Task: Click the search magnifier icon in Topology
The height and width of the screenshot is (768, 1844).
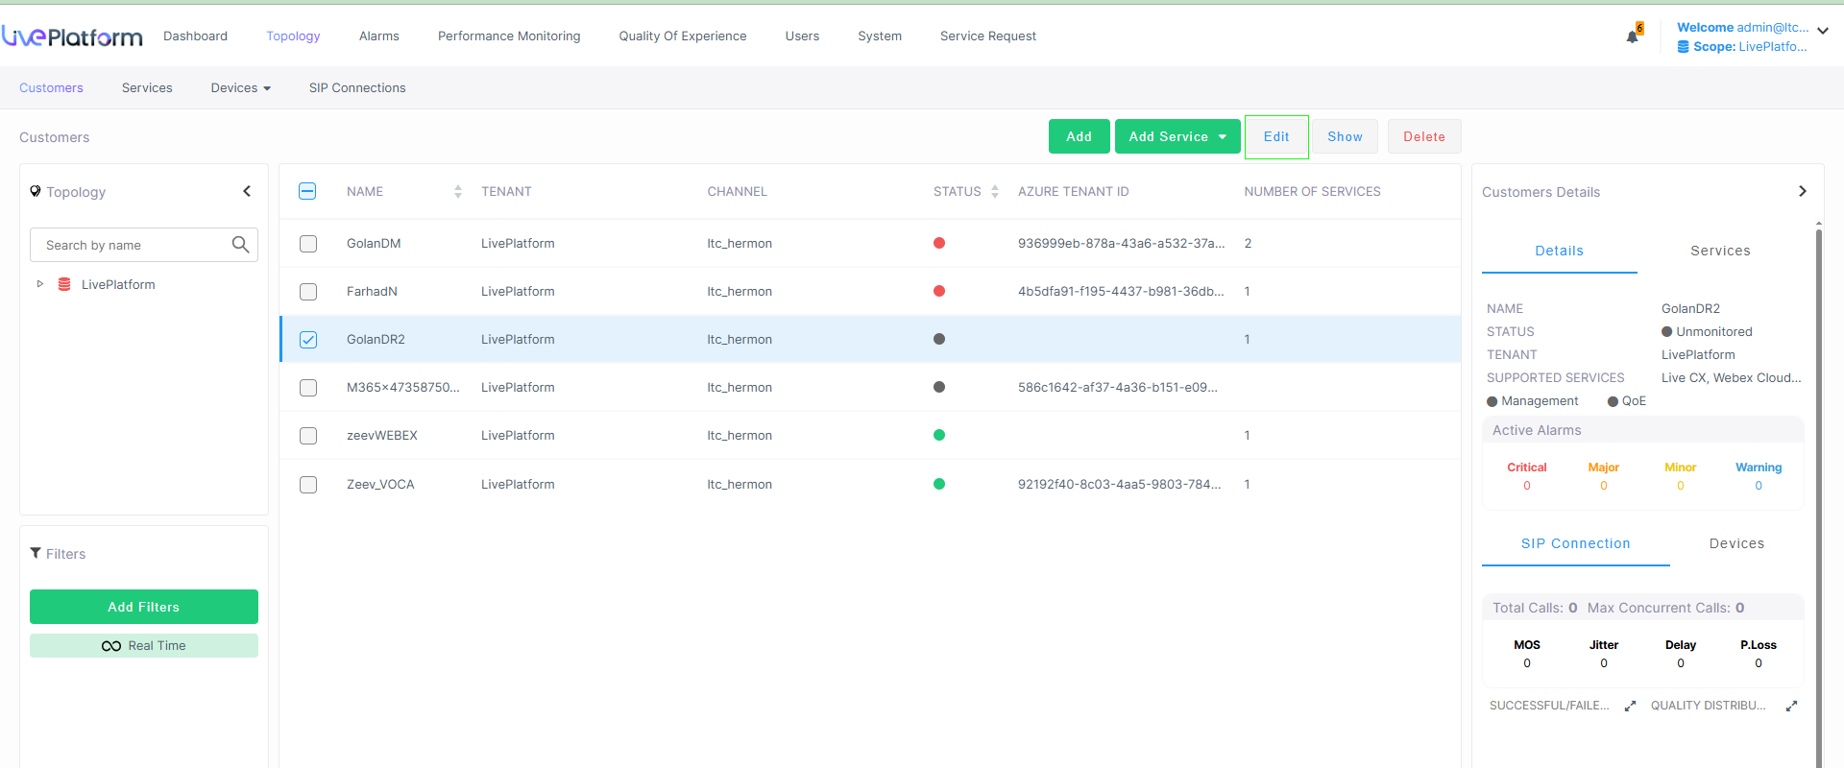Action: 240,245
